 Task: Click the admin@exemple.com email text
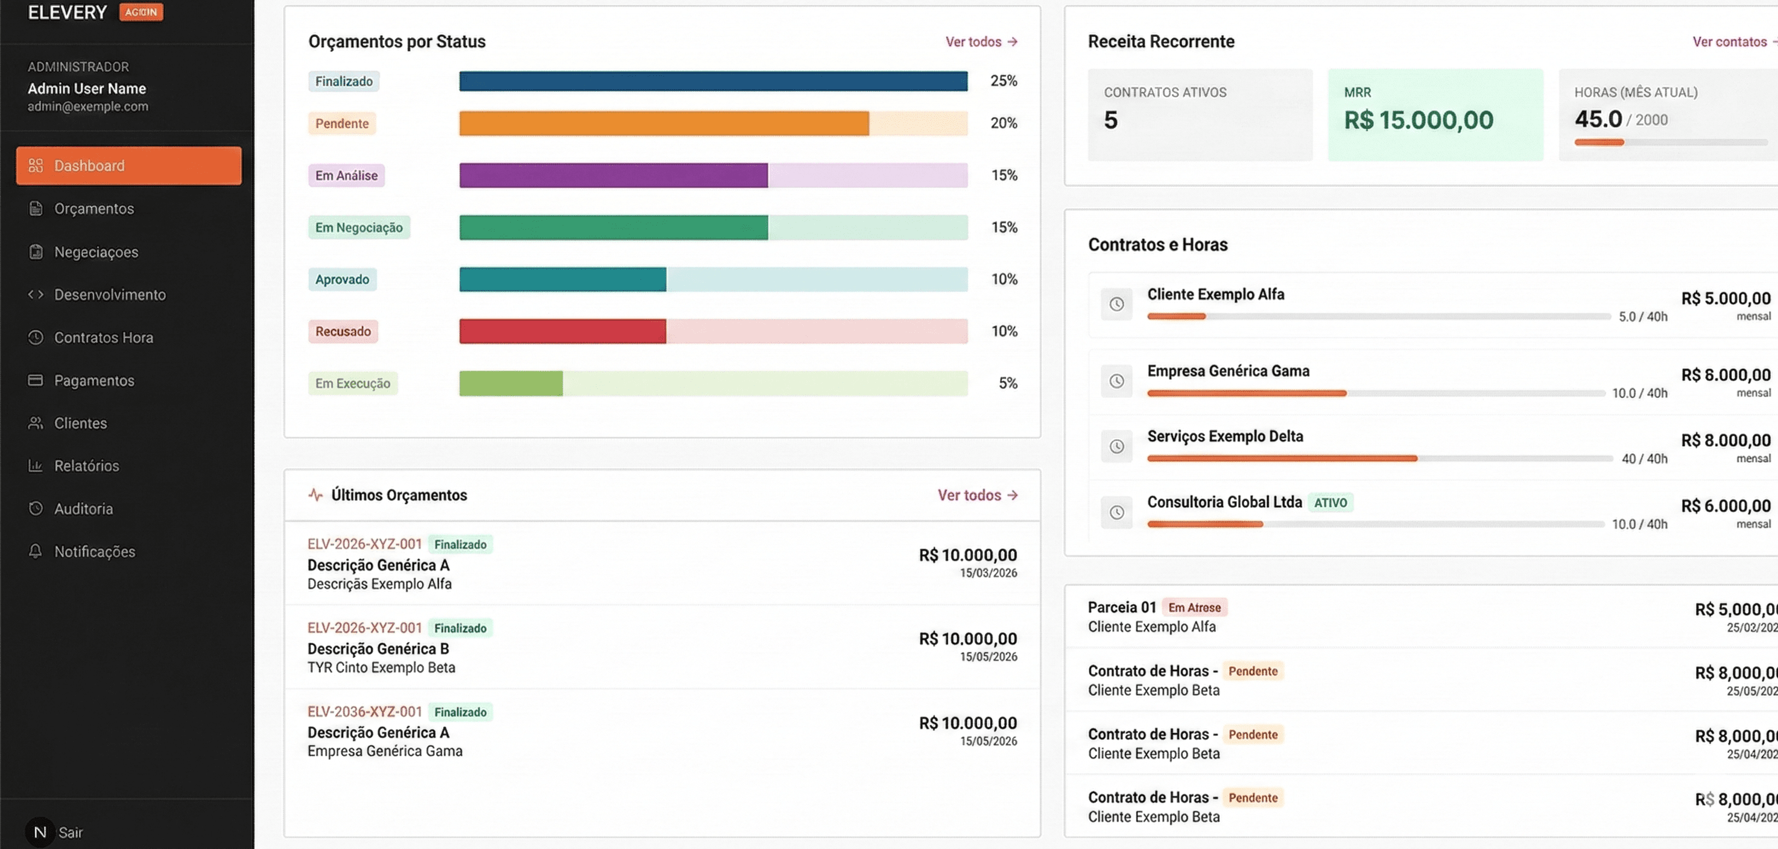pyautogui.click(x=87, y=106)
